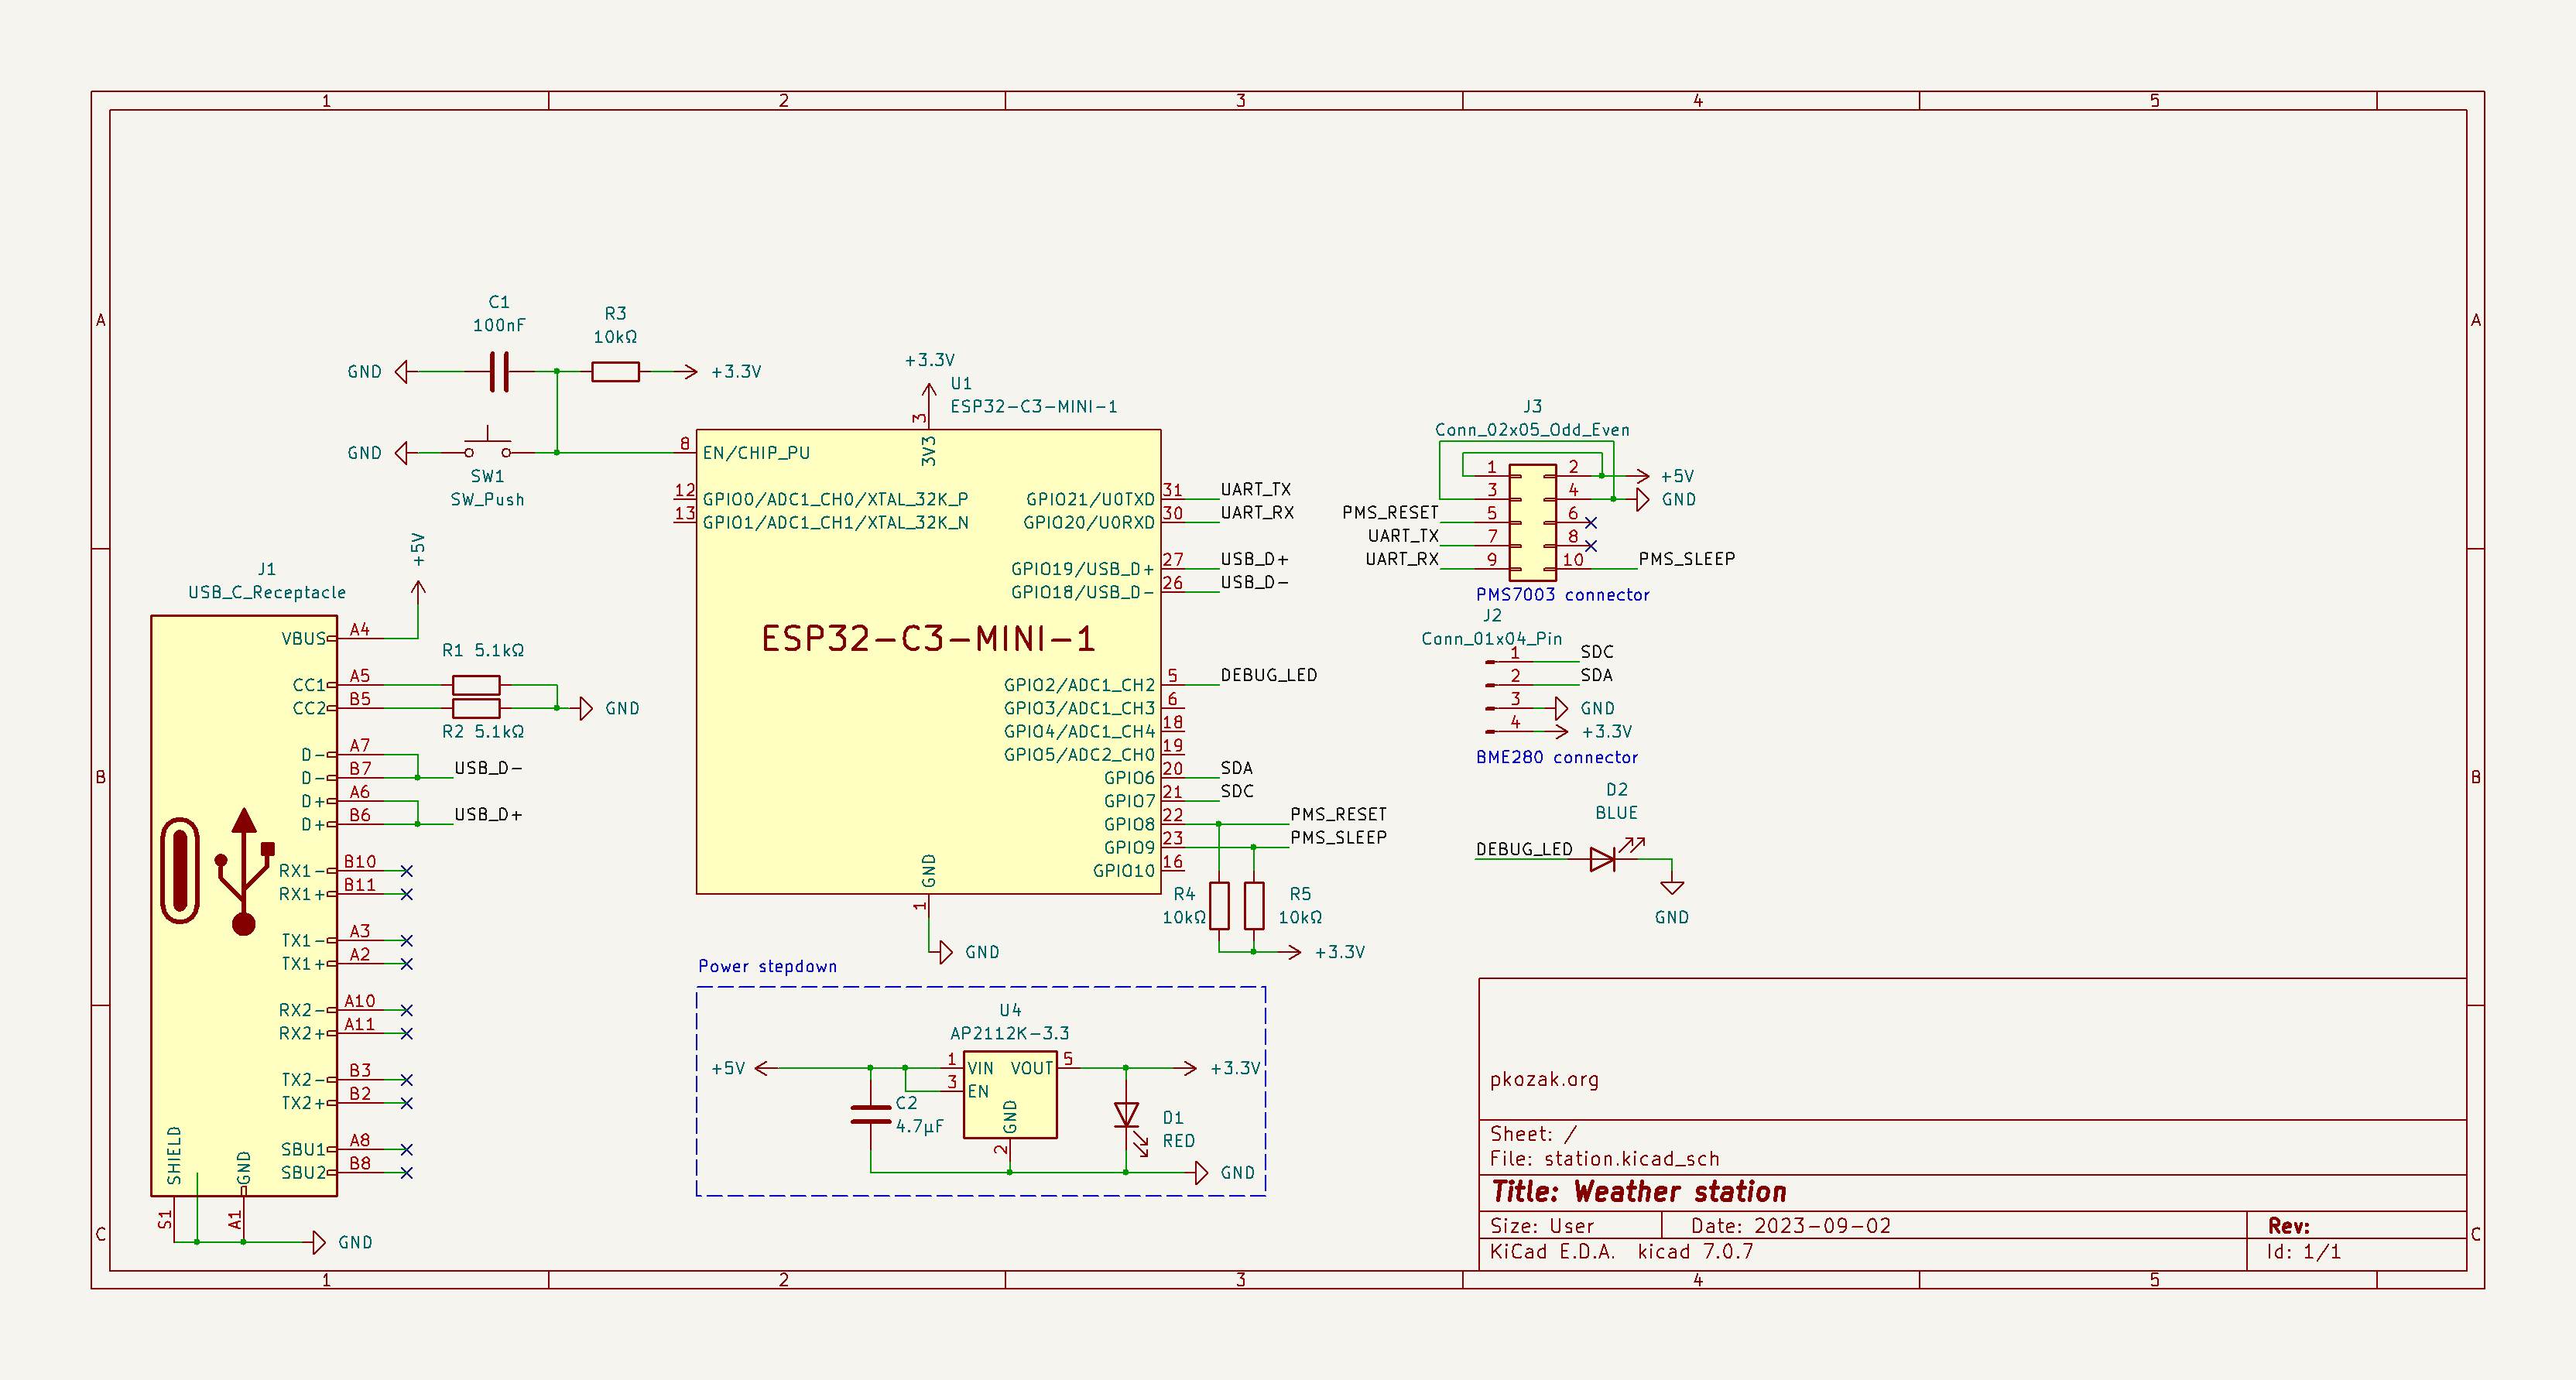Image resolution: width=2576 pixels, height=1380 pixels.
Task: Click the 'PMS7003 connector' annotation
Action: click(x=1563, y=595)
